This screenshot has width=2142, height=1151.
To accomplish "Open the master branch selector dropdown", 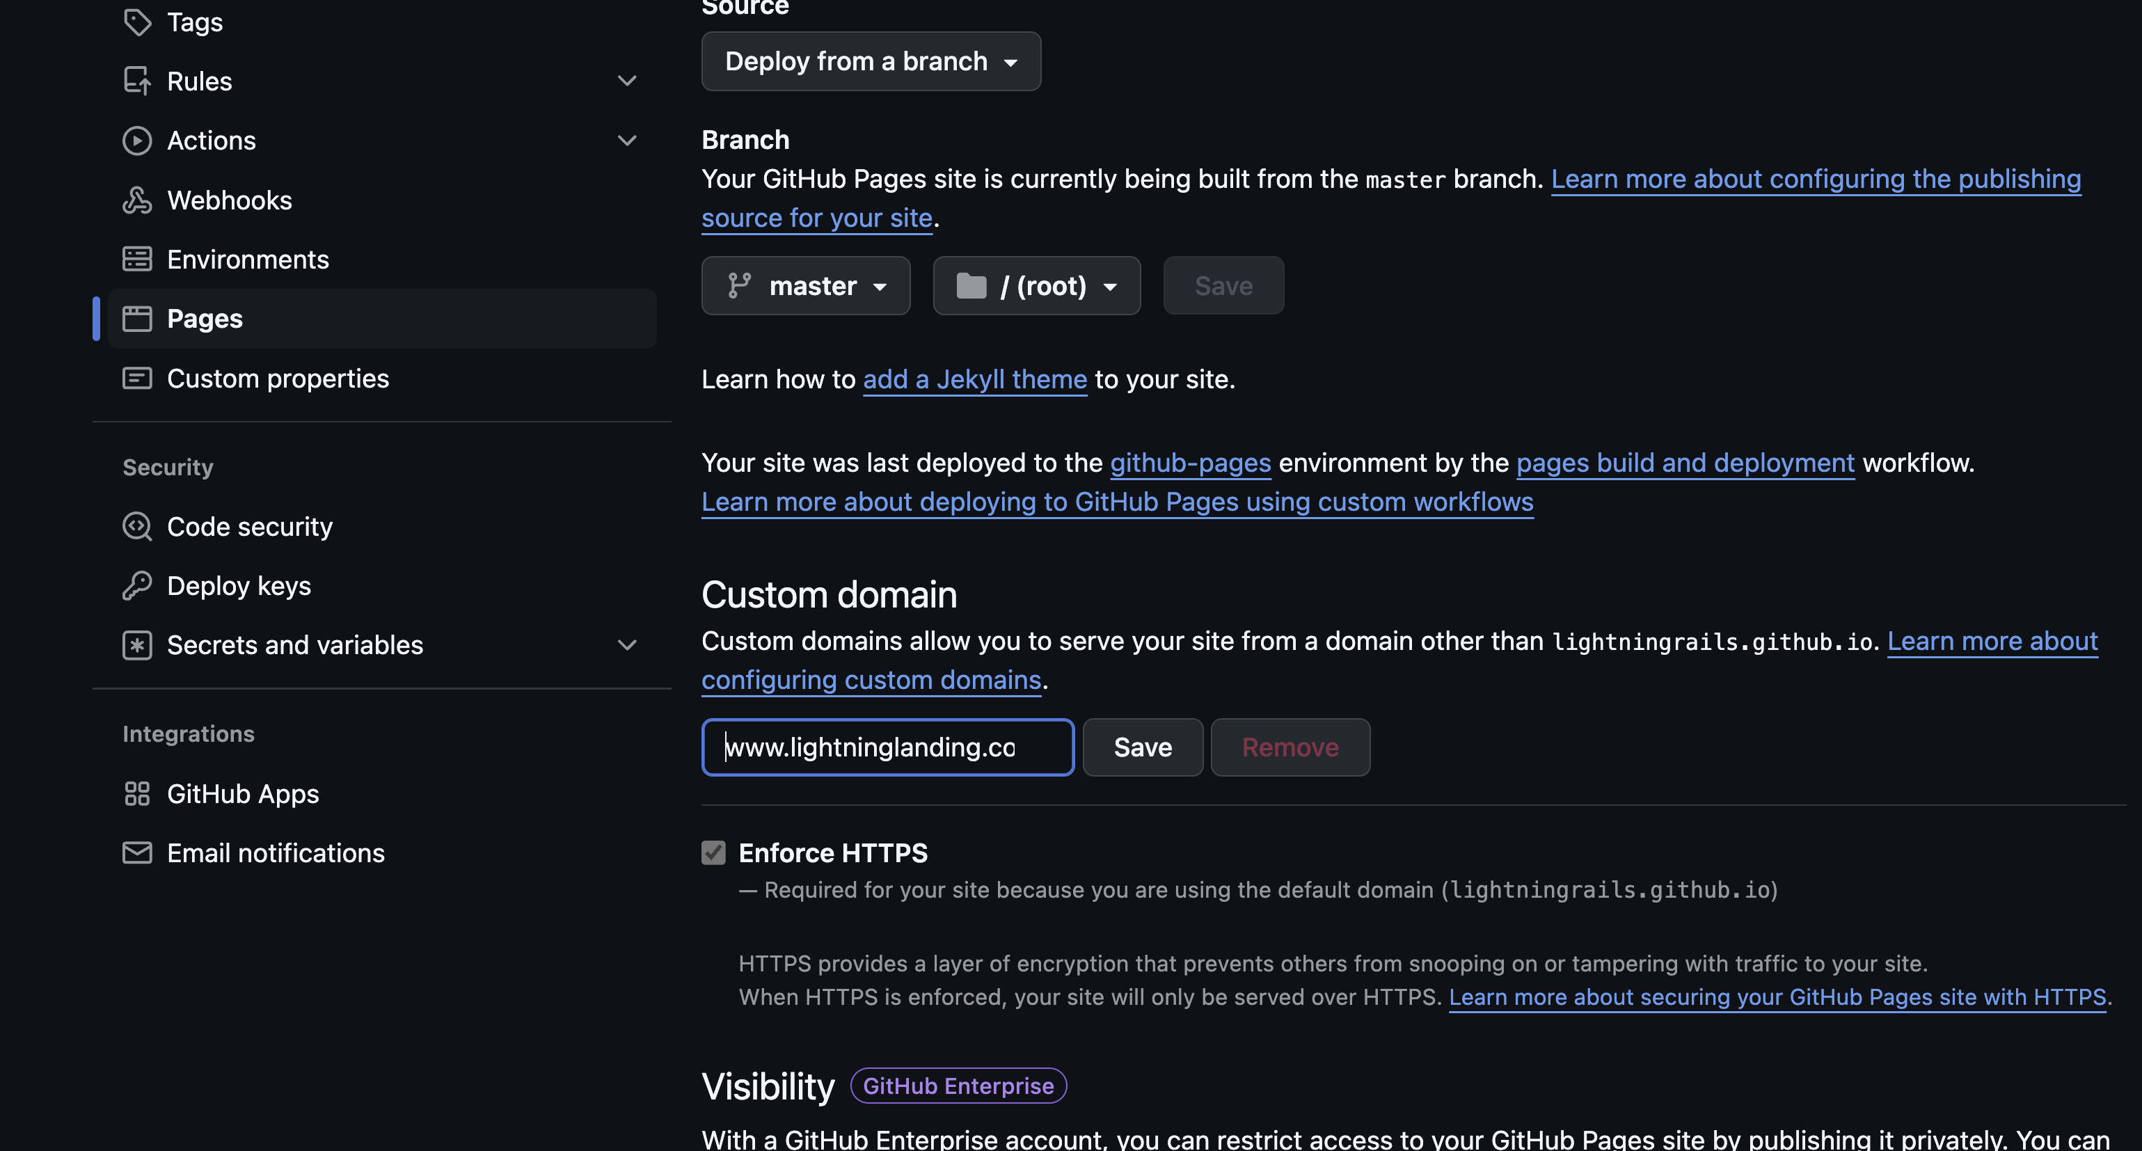I will click(805, 286).
